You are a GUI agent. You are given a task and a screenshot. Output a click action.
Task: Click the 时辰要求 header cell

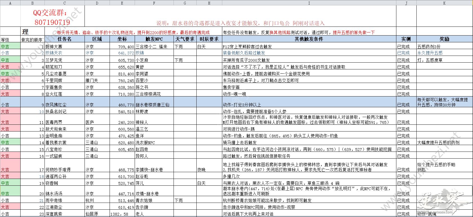click(x=209, y=39)
